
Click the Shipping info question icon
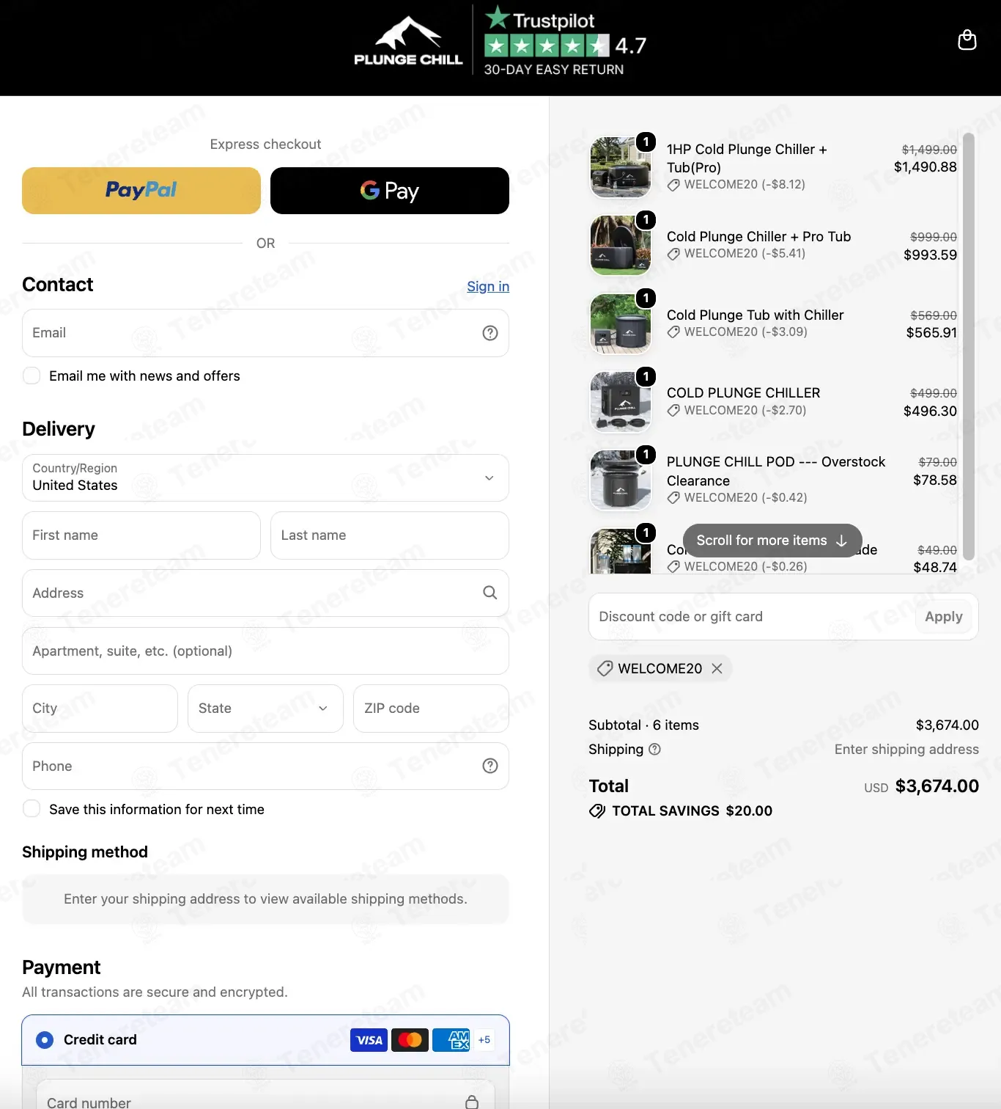(655, 749)
